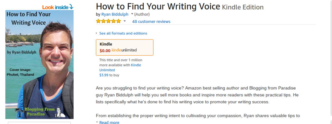Click the five-star rating icons
Viewport: 332px width, 124px height.
pyautogui.click(x=108, y=21)
